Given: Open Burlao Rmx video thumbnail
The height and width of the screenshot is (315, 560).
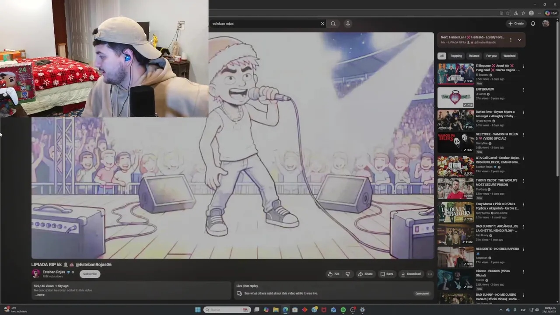Looking at the screenshot, I should (x=455, y=119).
